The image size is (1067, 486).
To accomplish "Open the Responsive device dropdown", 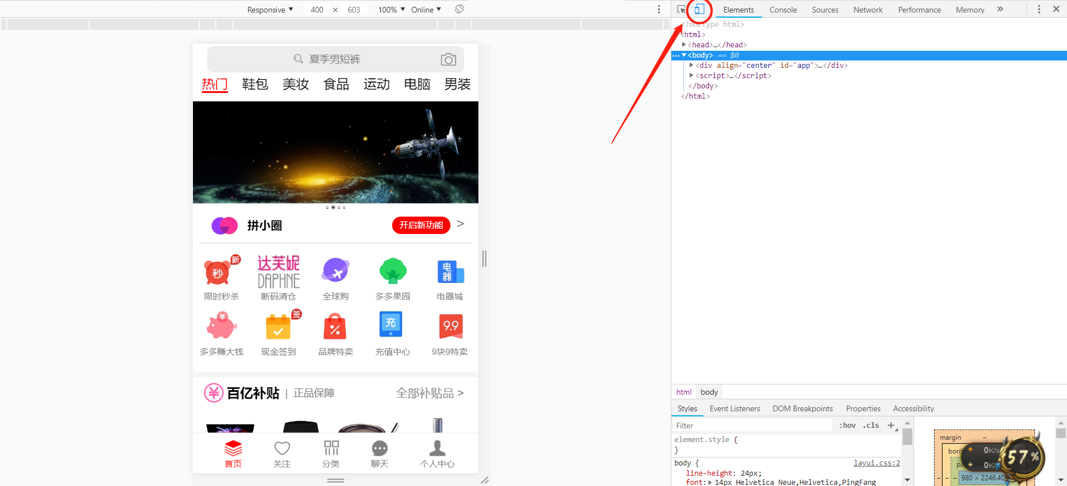I will click(270, 10).
